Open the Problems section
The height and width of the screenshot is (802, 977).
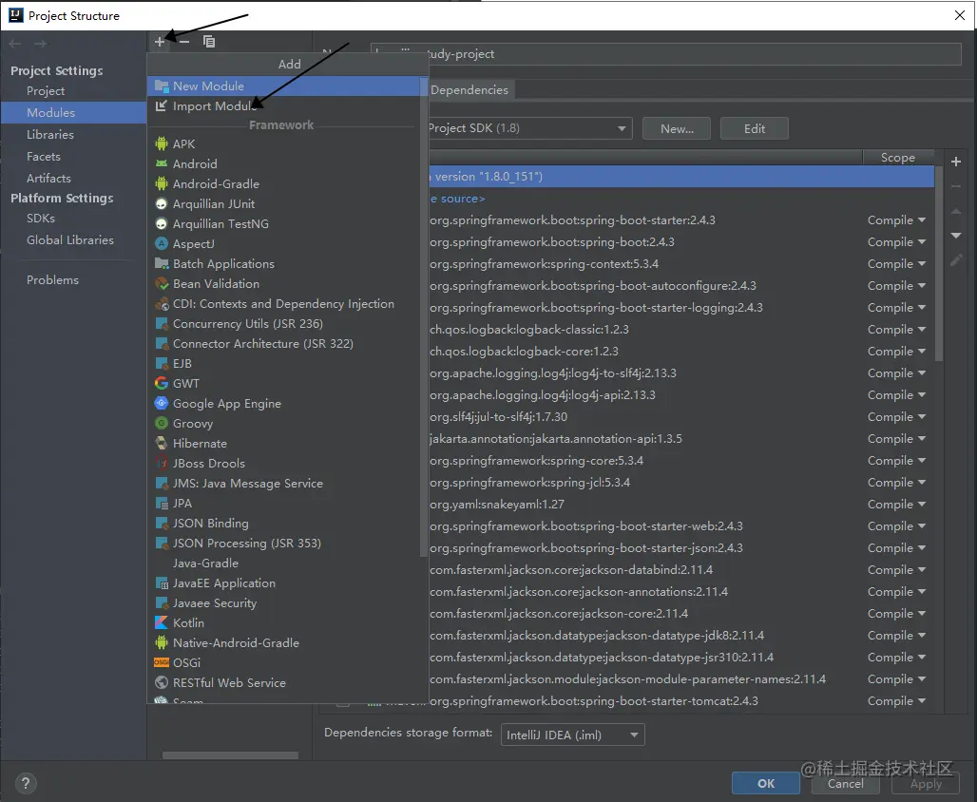click(x=73, y=279)
